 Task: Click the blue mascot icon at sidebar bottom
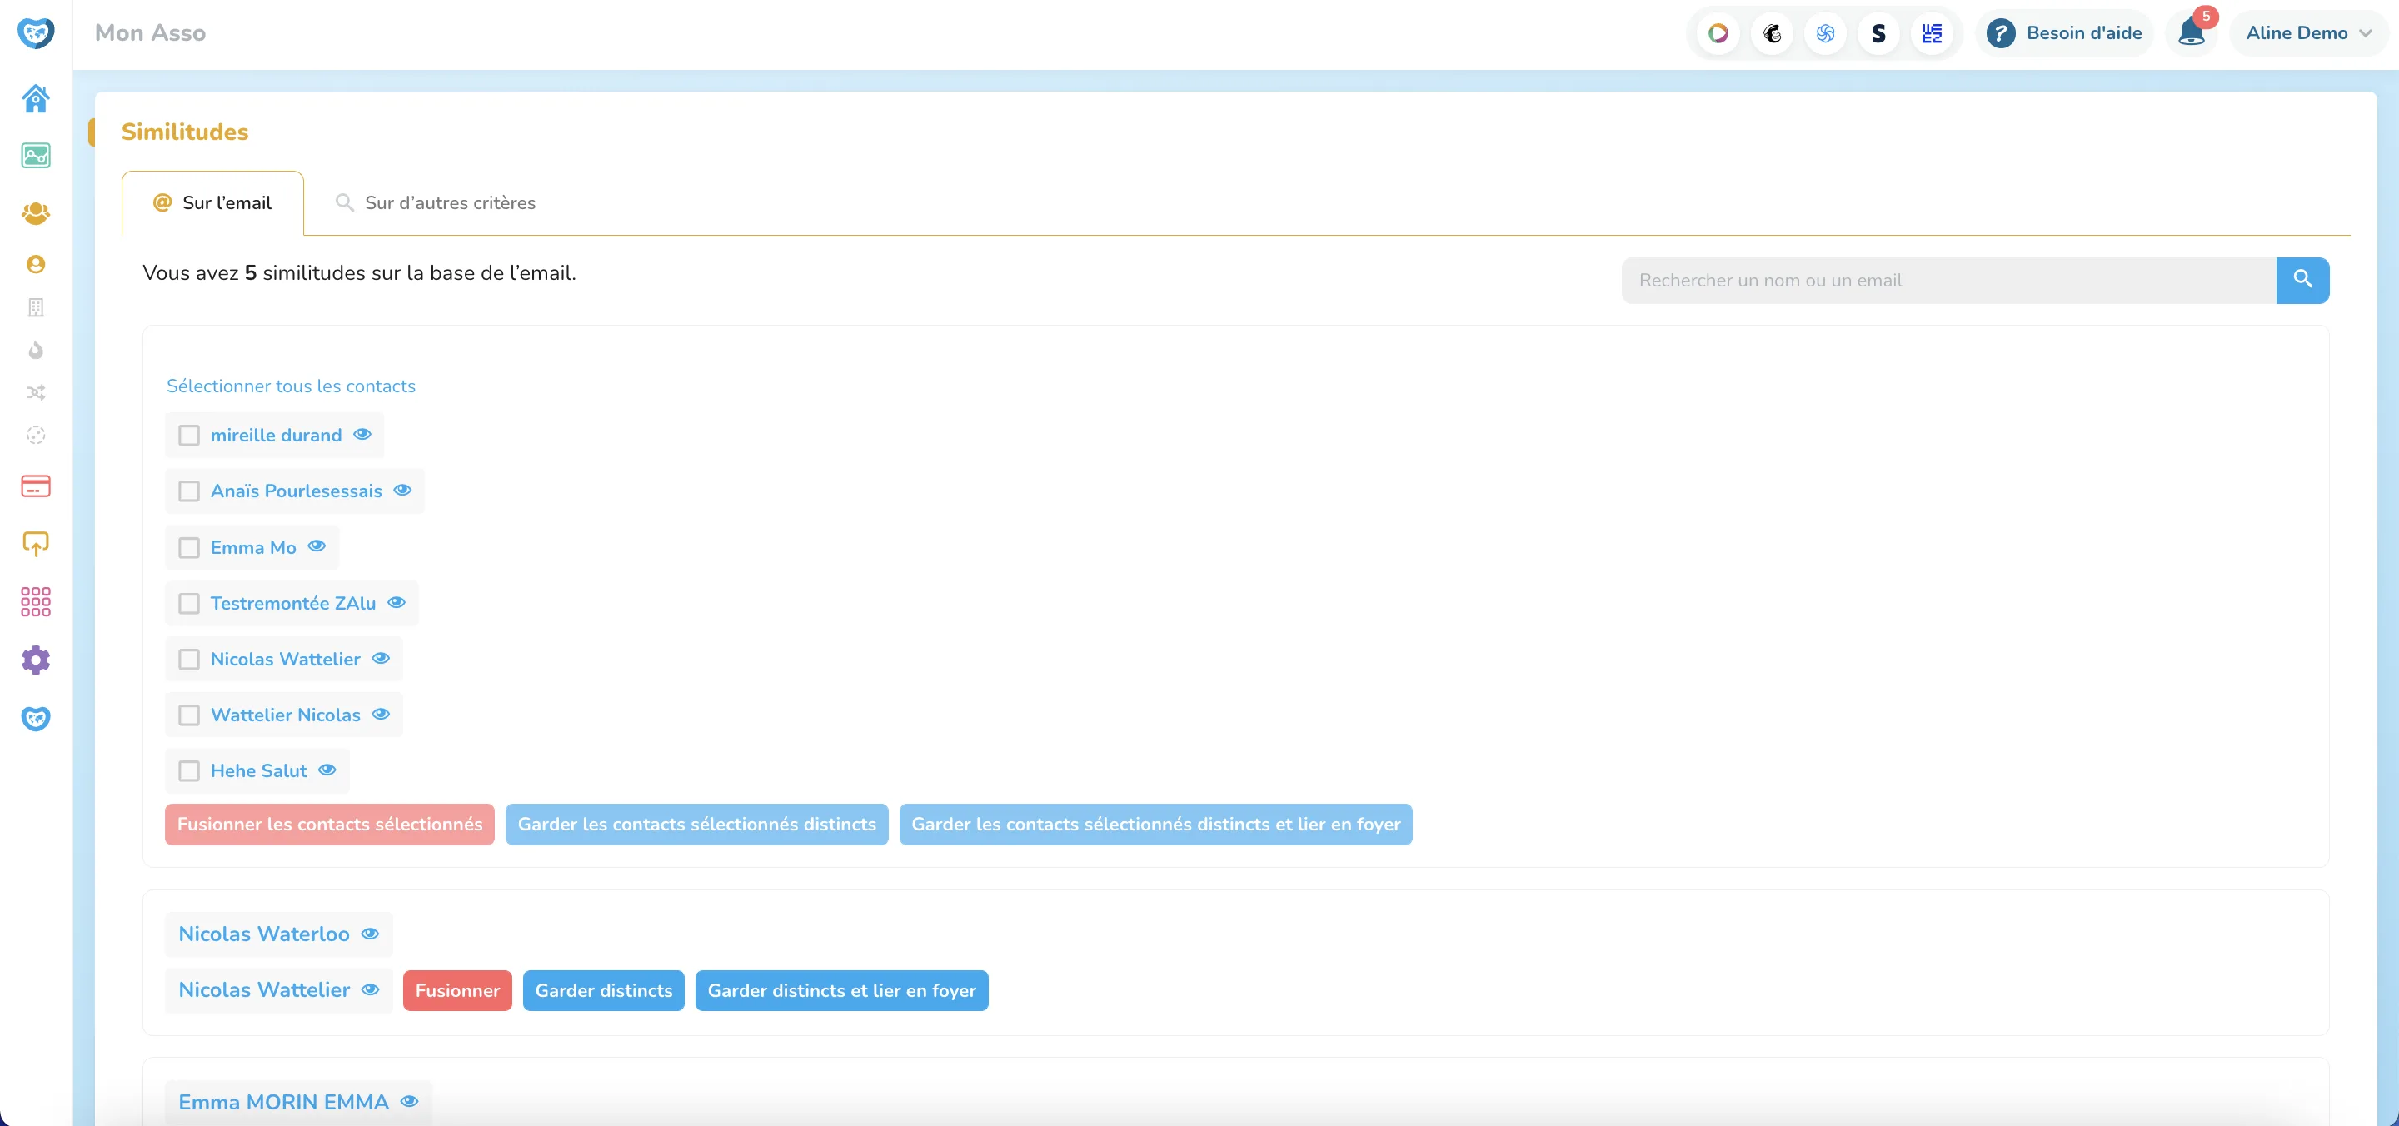tap(35, 718)
